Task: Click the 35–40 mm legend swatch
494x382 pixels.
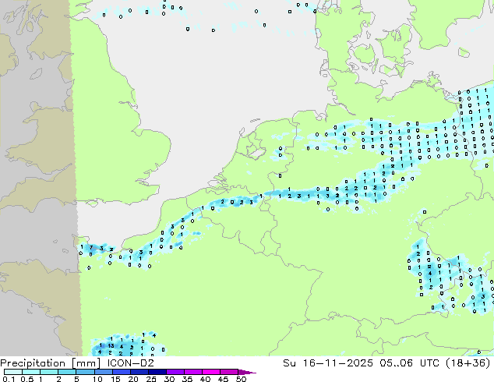Action: (x=192, y=372)
